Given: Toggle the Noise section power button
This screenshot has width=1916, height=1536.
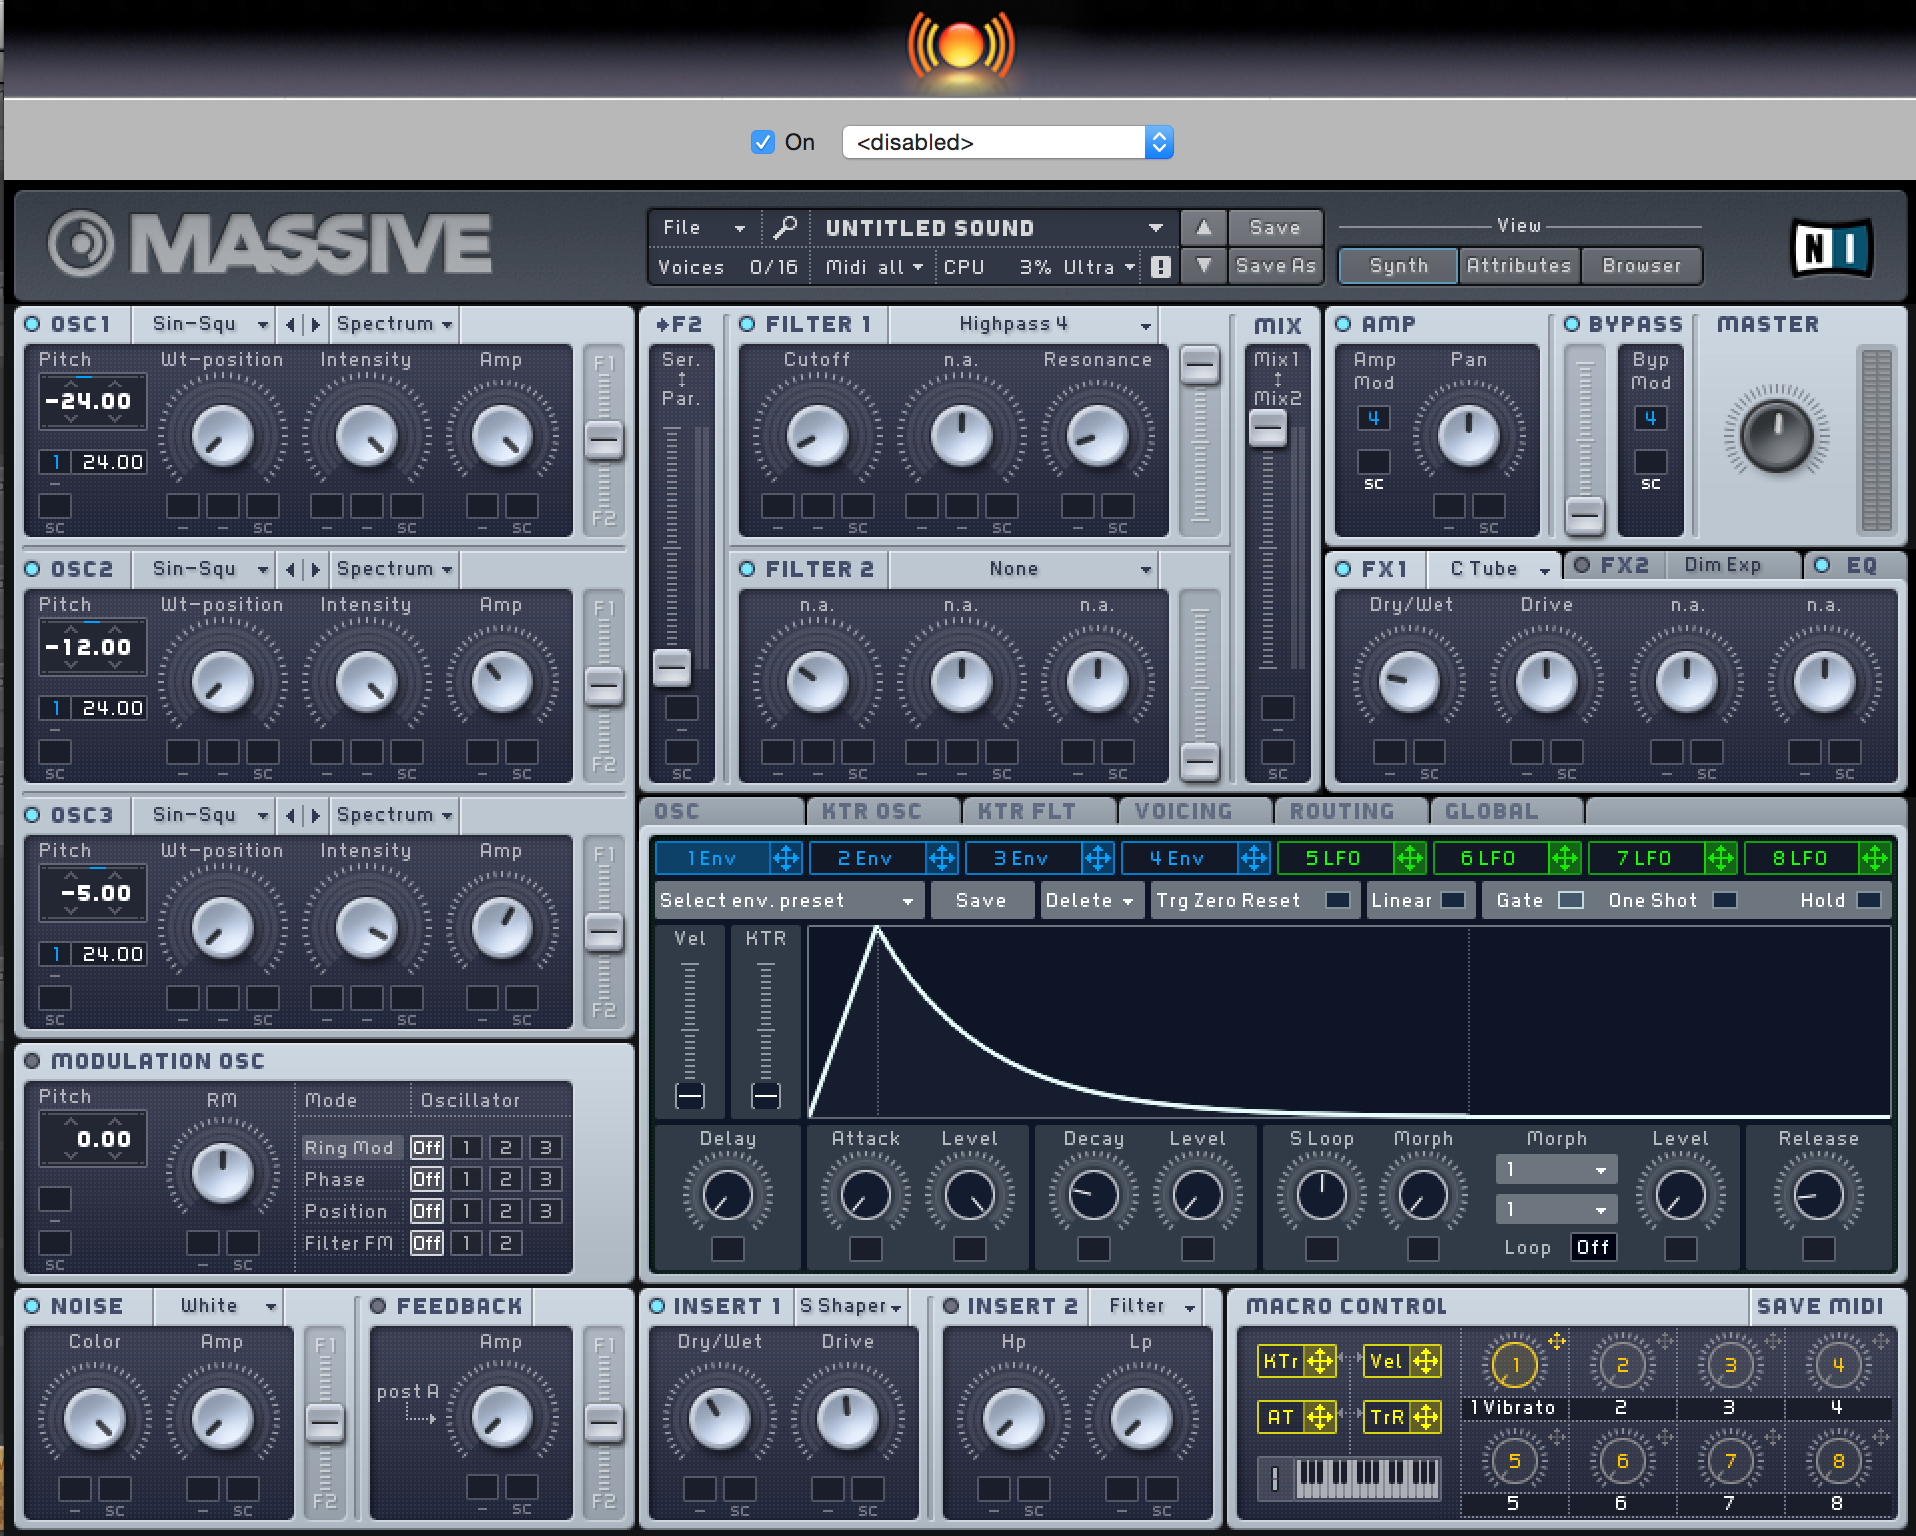Looking at the screenshot, I should point(32,1306).
